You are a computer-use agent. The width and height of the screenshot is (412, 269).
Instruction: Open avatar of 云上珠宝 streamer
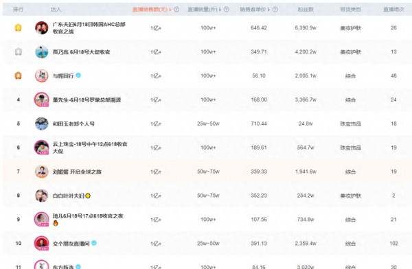coord(42,148)
